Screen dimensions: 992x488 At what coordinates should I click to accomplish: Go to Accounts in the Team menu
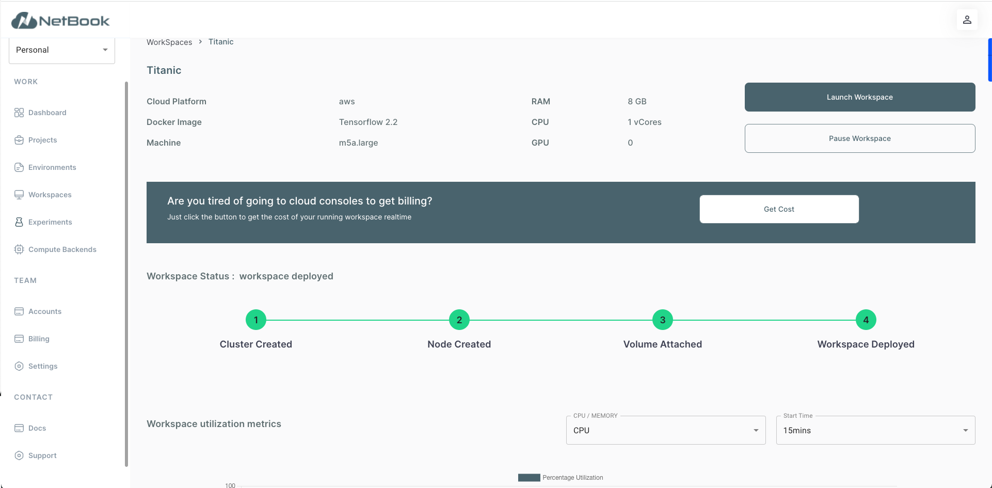click(45, 311)
